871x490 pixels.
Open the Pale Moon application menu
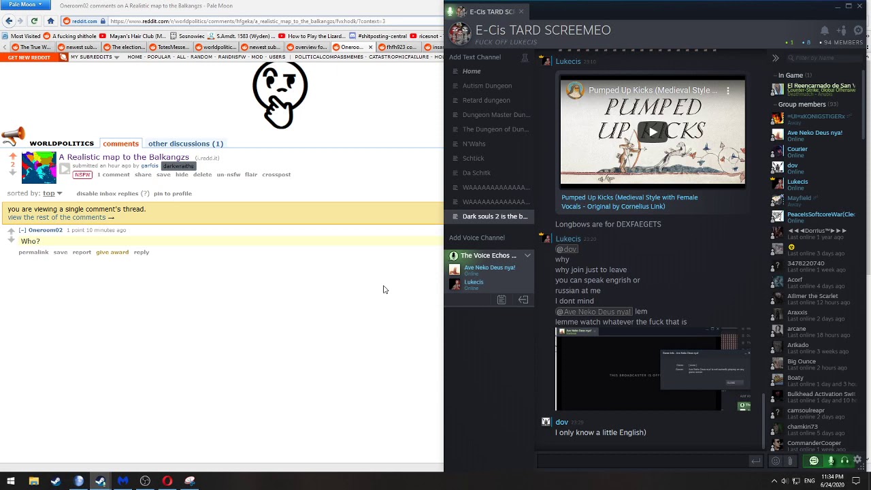tap(25, 5)
